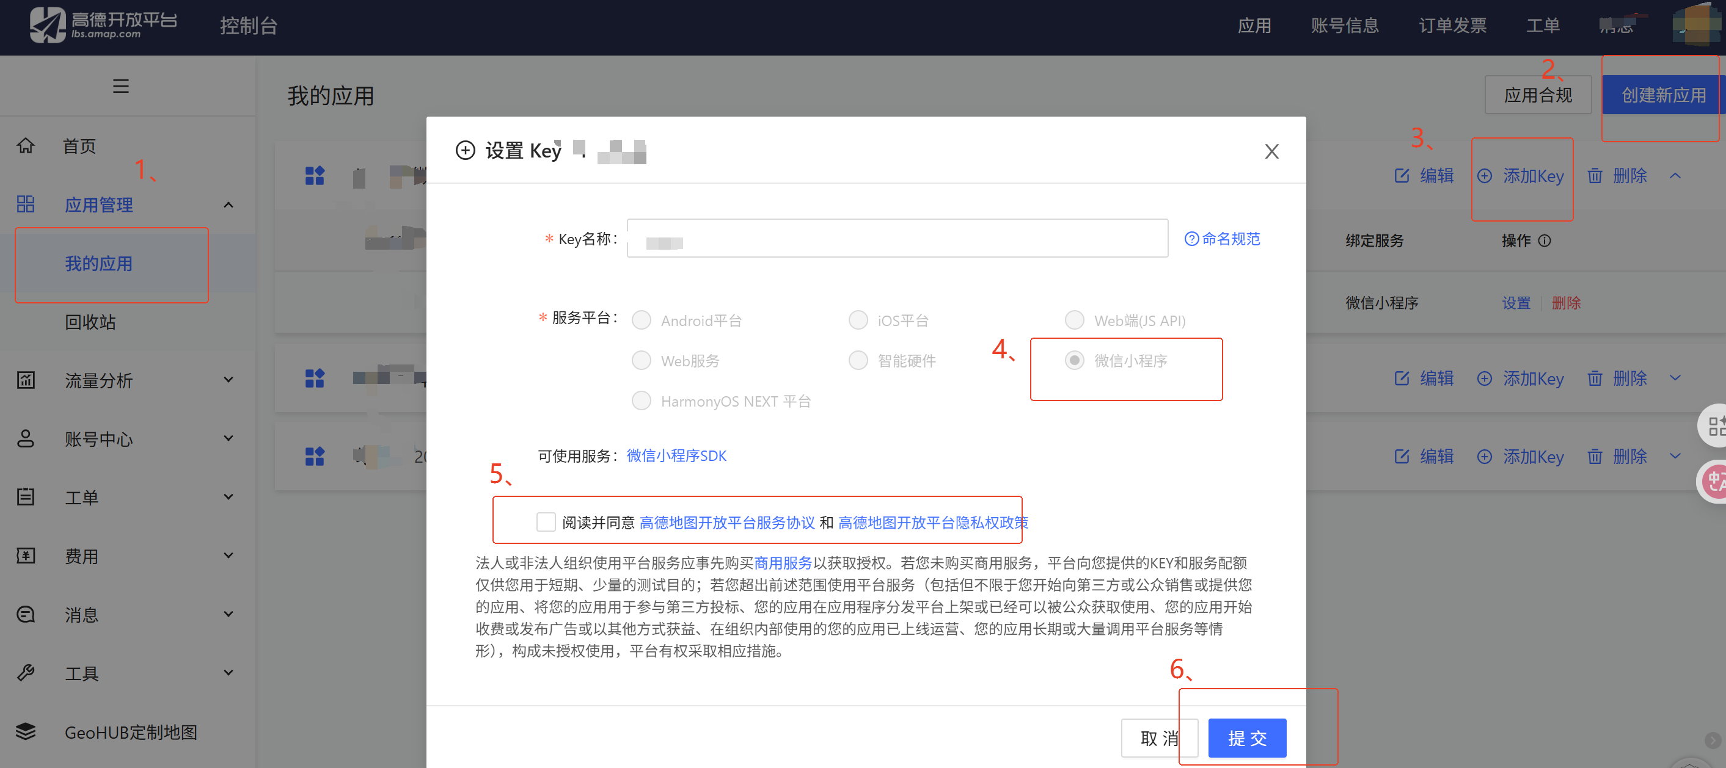1726x768 pixels.
Task: Expand the 工具 sidebar section
Action: click(229, 672)
